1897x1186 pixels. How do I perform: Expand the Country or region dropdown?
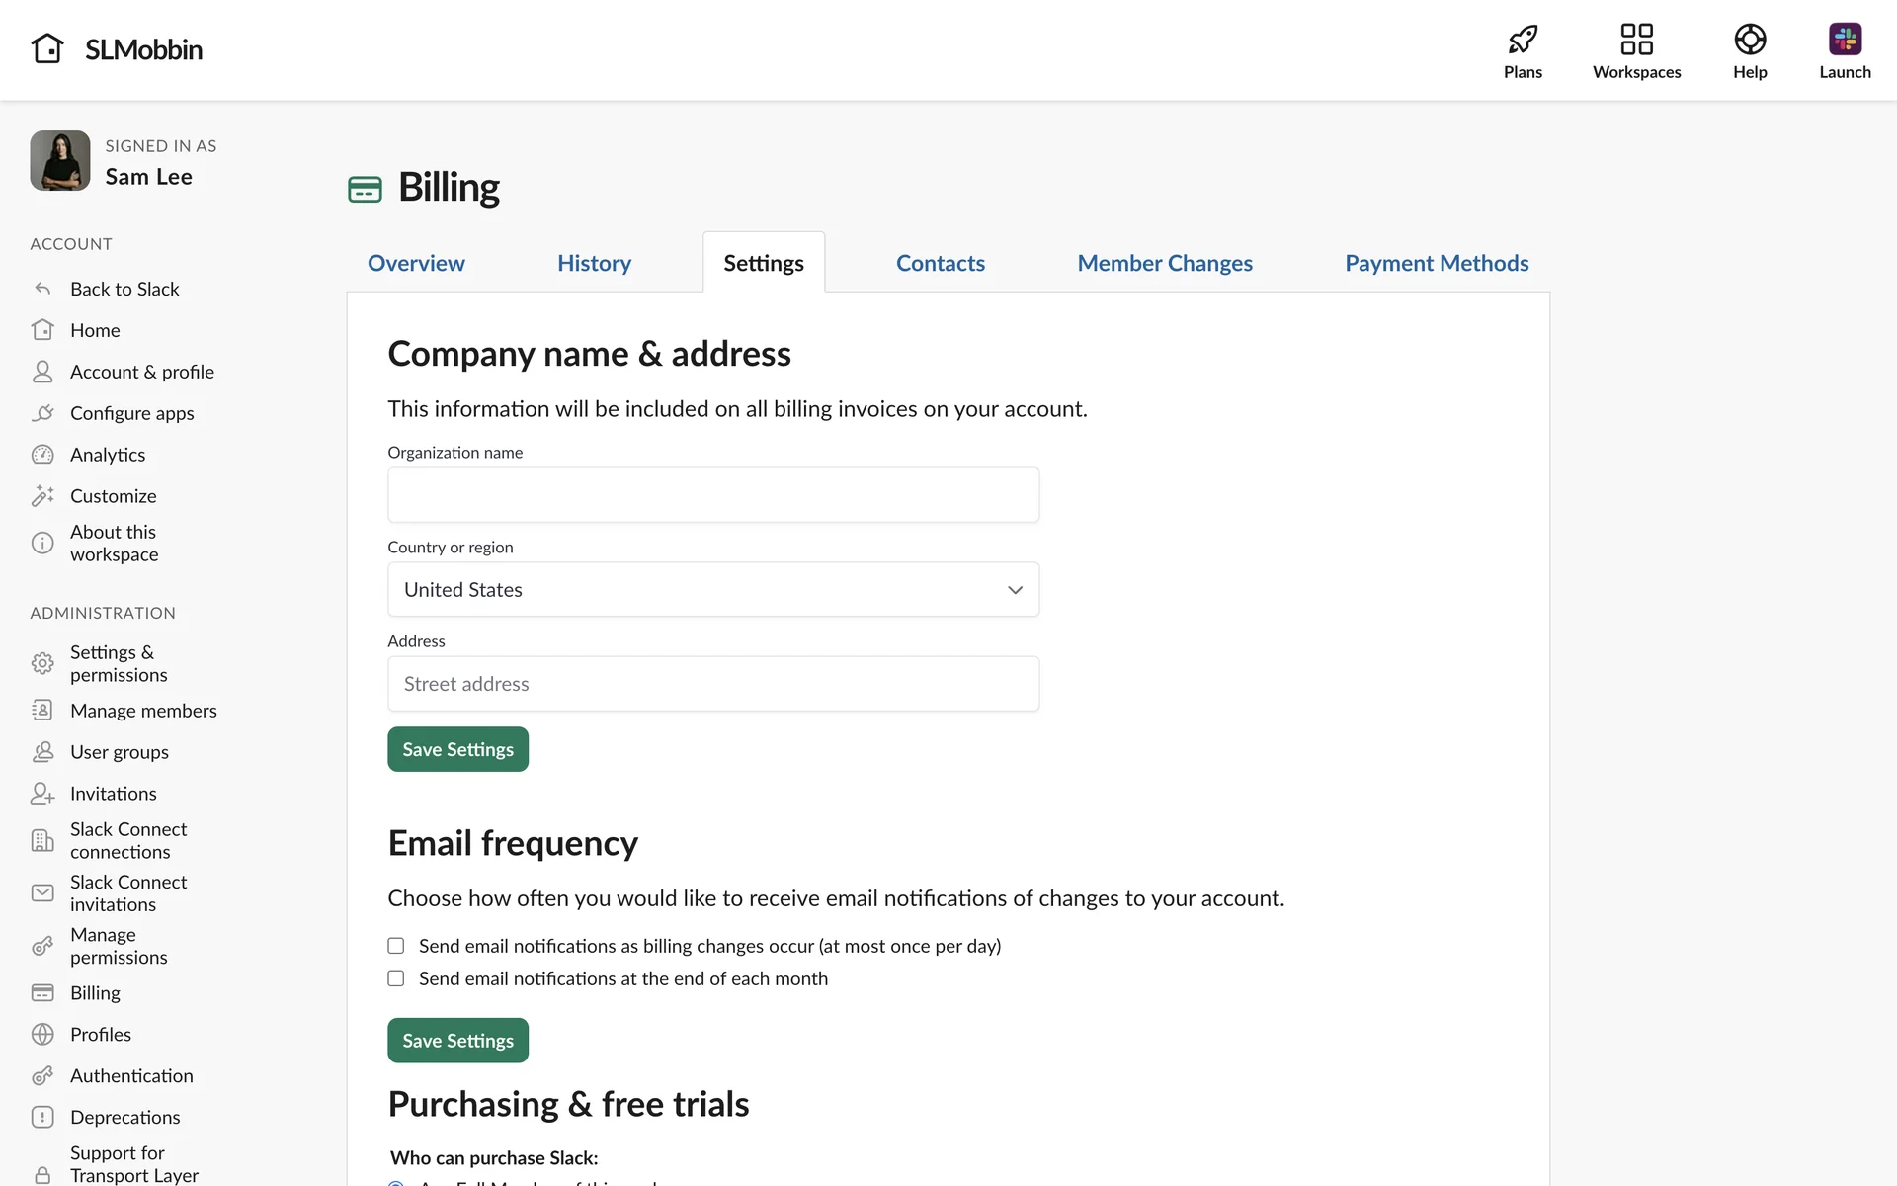(x=712, y=590)
